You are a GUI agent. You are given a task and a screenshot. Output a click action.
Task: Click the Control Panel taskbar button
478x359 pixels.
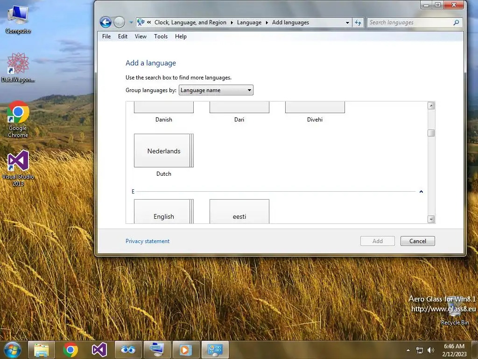[x=215, y=350]
